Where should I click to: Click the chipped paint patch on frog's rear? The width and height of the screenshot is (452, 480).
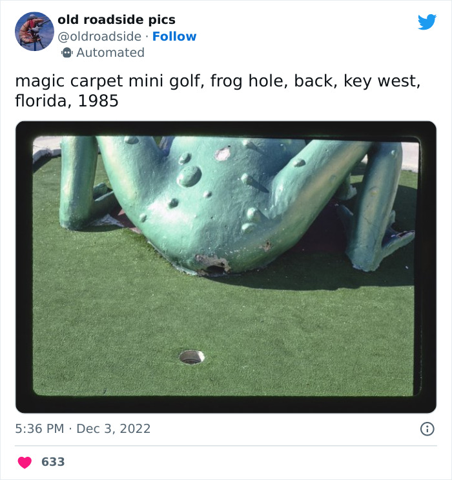click(212, 263)
